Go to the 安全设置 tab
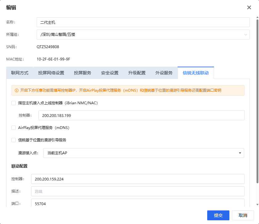 [110, 73]
